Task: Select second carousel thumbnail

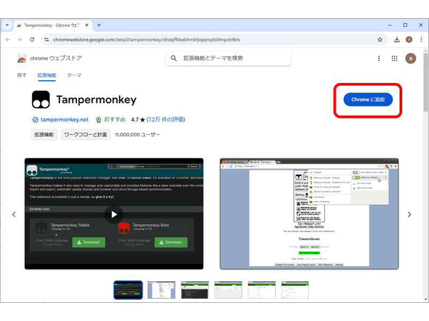Action: point(161,290)
